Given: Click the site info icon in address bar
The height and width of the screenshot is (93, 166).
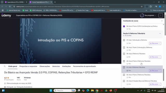Looking at the screenshot, I should [x=14, y=6].
